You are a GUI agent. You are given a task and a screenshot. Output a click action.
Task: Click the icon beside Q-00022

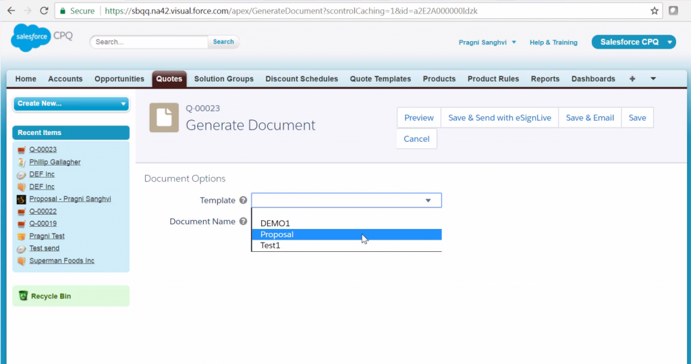(21, 211)
